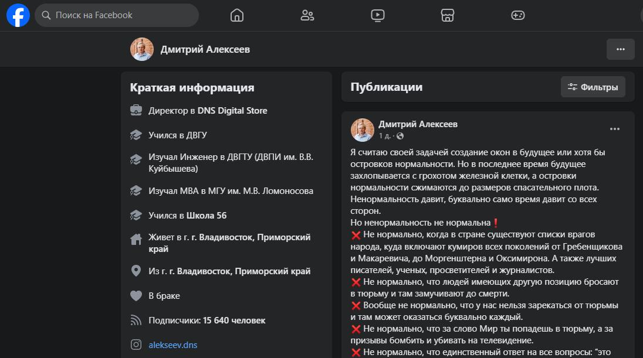Click the text Изучал MBA в МГУ
The height and width of the screenshot is (358, 643).
[231, 191]
